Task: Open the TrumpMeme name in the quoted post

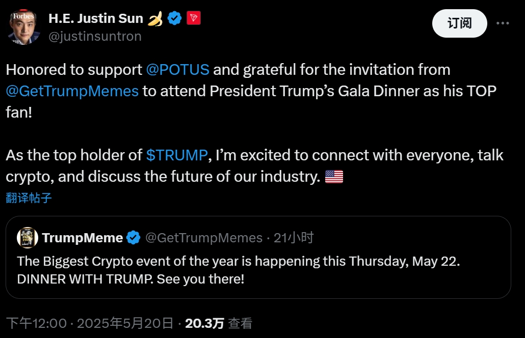Action: tap(83, 238)
